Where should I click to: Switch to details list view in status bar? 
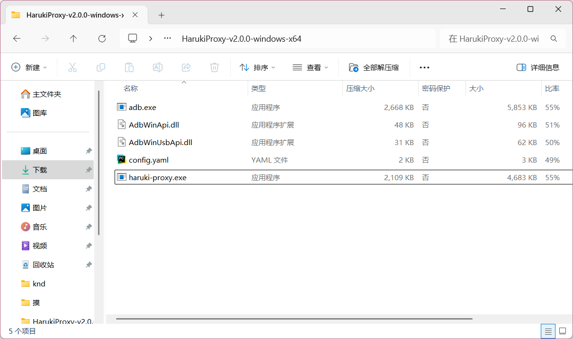(548, 331)
